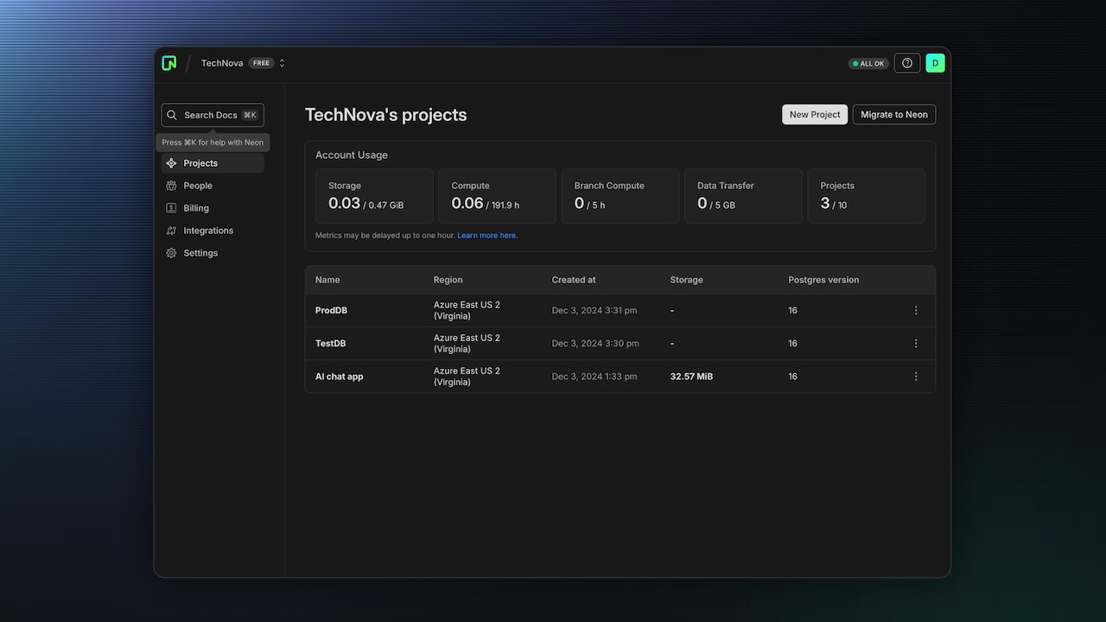Image resolution: width=1106 pixels, height=622 pixels.
Task: Click the Billing sidebar icon
Action: [x=171, y=208]
